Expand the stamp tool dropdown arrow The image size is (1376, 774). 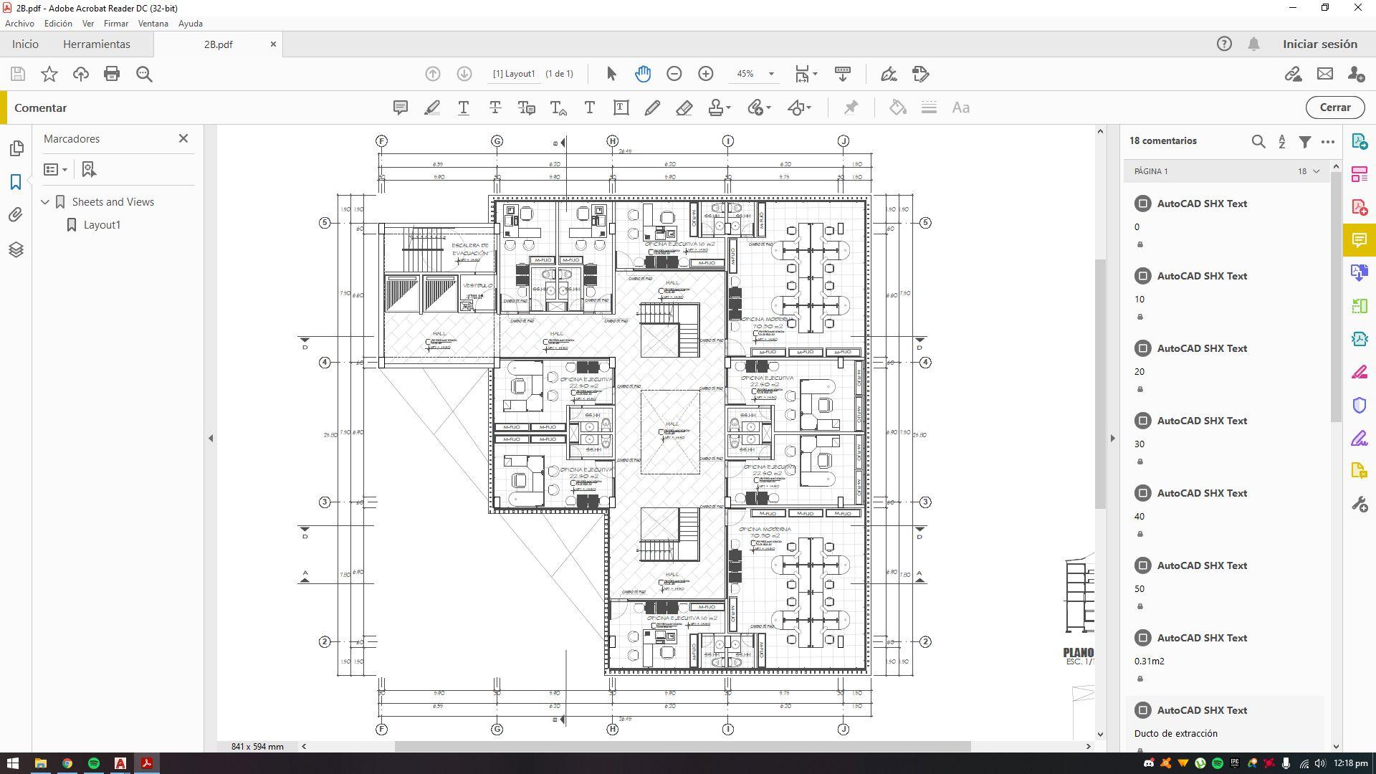[x=729, y=107]
